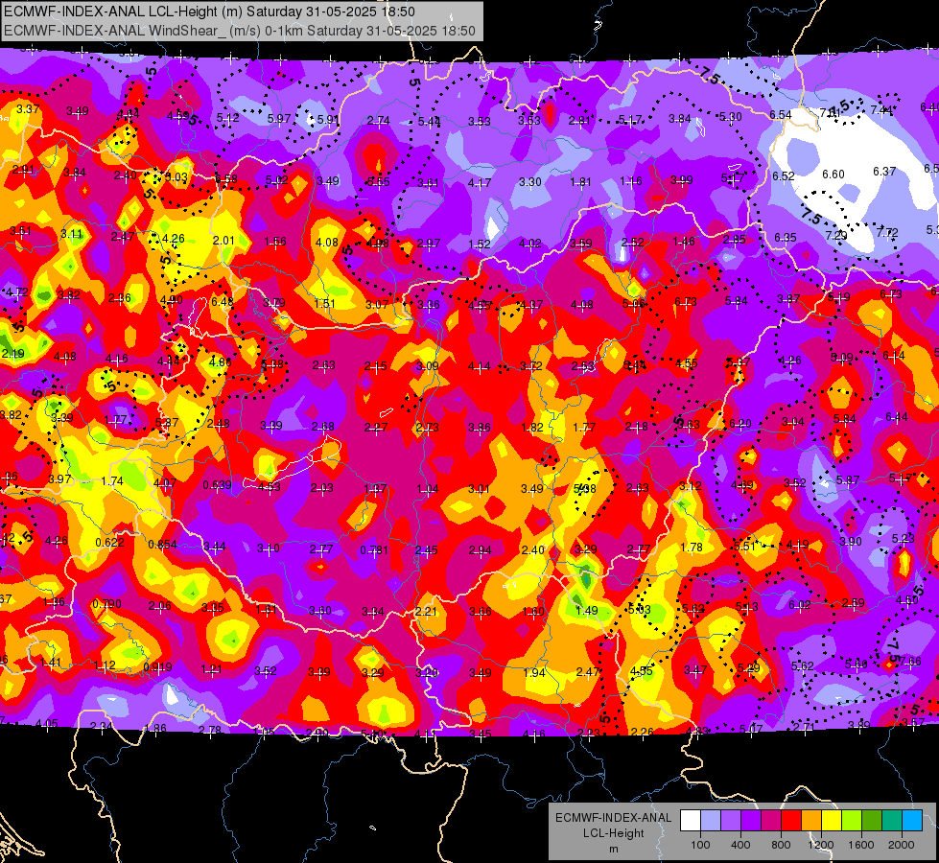Click the wind shear value 6.54
This screenshot has height=863, width=939.
pos(781,114)
